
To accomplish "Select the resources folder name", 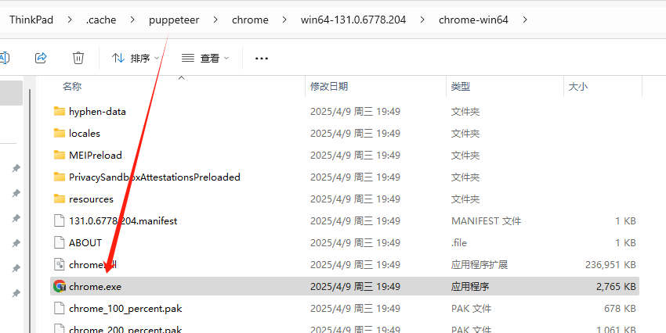I will [x=92, y=199].
